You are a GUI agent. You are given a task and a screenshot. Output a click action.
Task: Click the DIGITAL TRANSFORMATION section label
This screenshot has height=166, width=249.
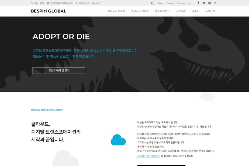coord(47,110)
